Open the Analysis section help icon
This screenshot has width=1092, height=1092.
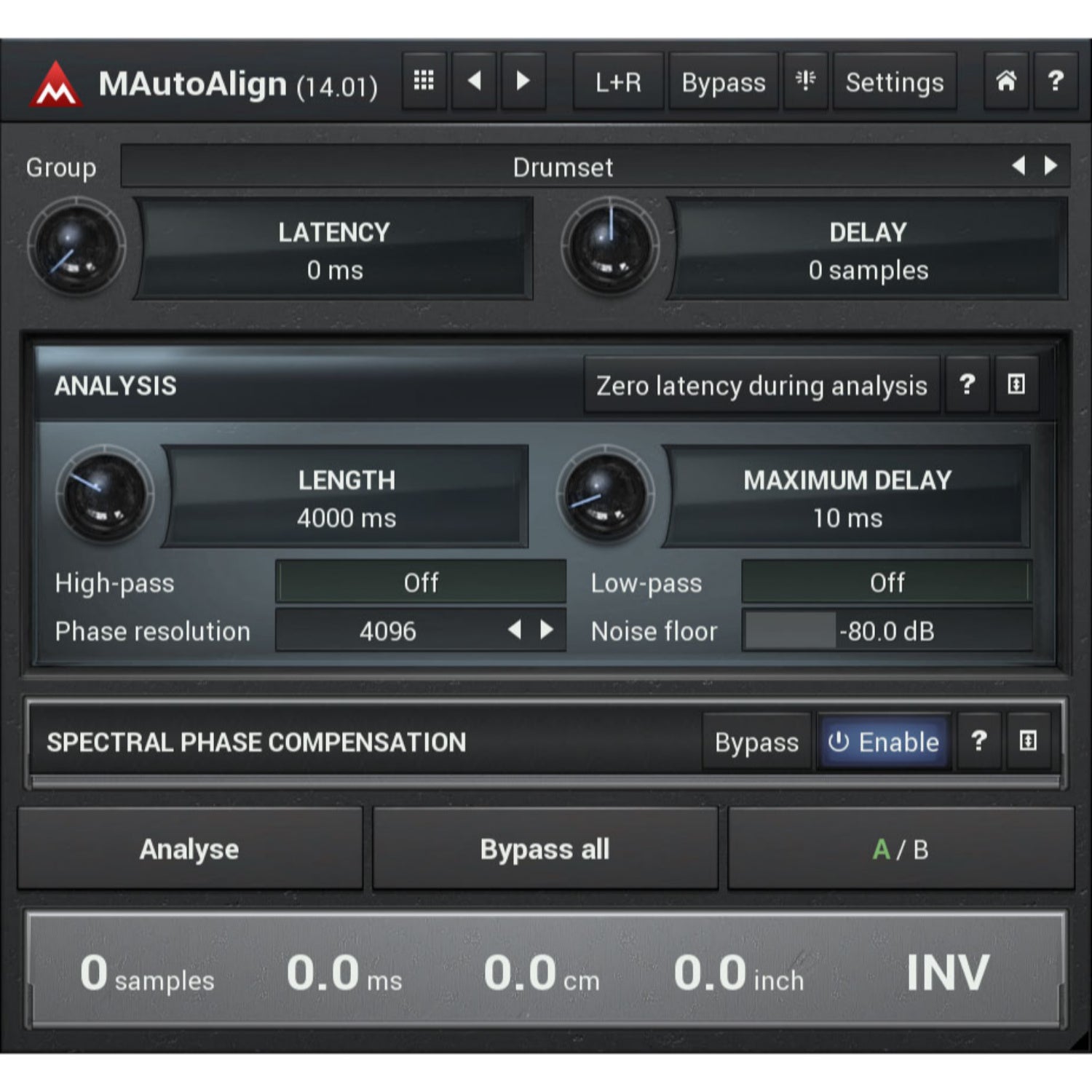pyautogui.click(x=967, y=384)
